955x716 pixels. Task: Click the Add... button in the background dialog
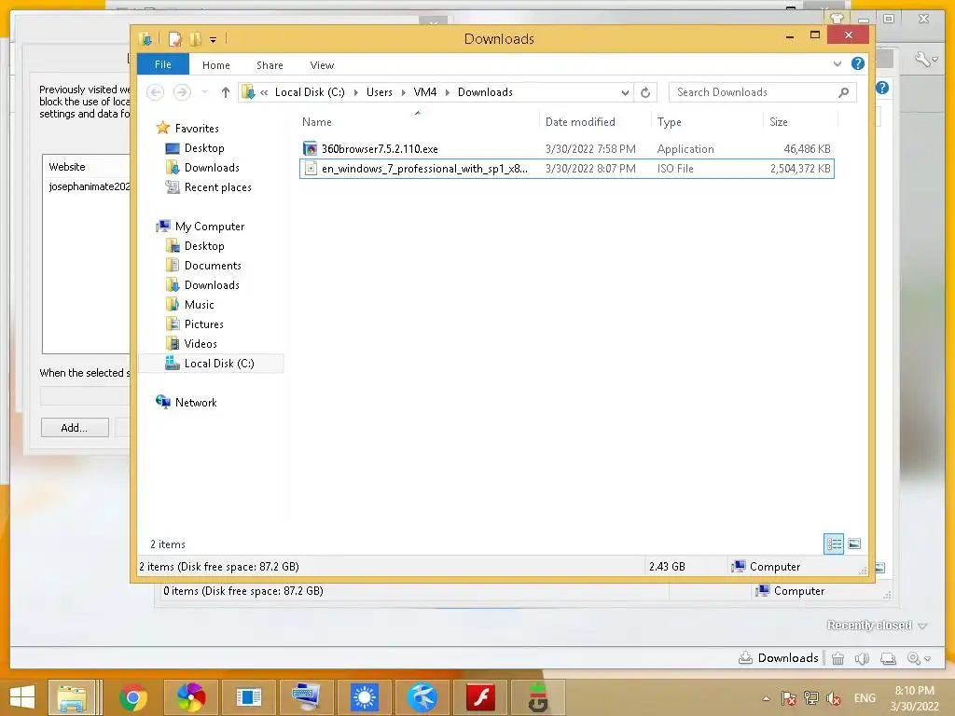point(75,427)
